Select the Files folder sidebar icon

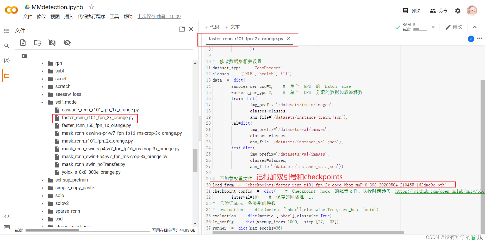pos(7,76)
